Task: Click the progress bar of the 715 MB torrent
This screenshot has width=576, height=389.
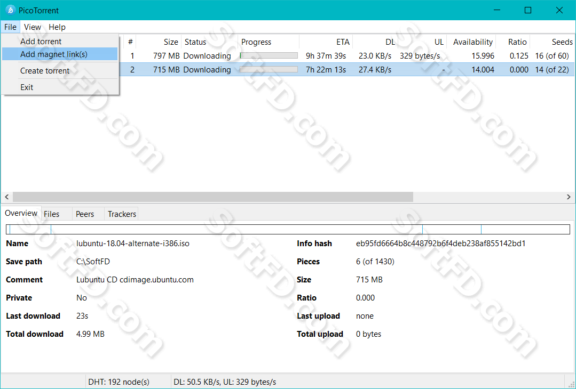Action: click(x=269, y=70)
